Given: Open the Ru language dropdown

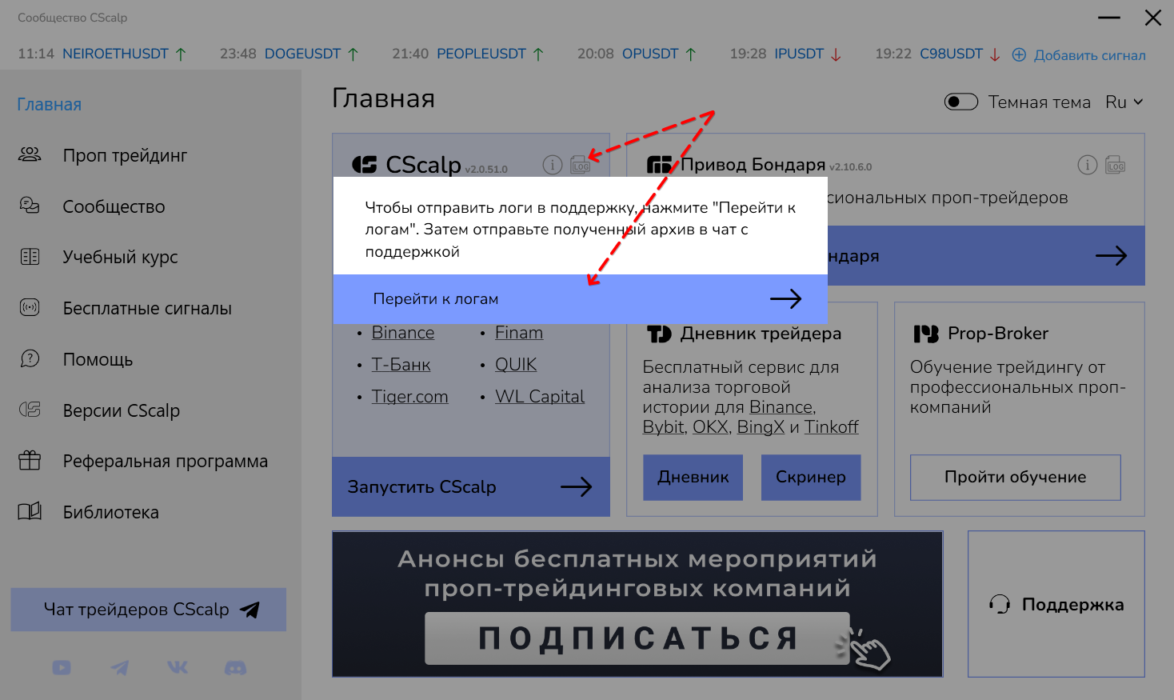Looking at the screenshot, I should coord(1124,102).
